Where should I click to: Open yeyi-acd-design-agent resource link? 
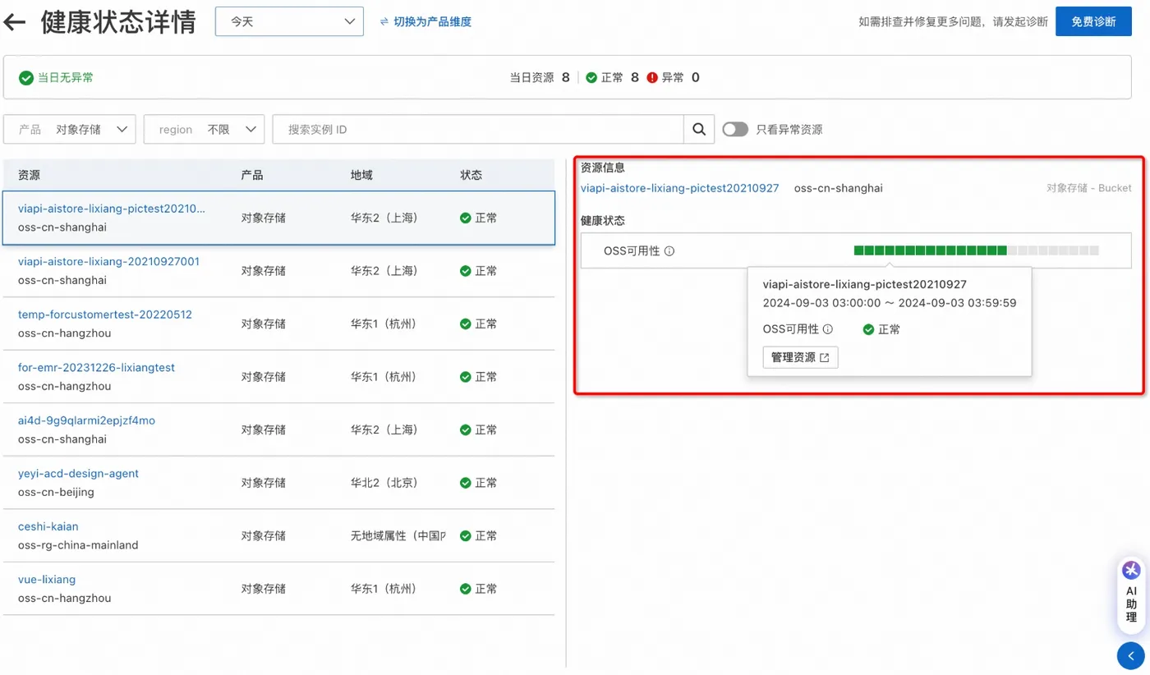tap(78, 473)
